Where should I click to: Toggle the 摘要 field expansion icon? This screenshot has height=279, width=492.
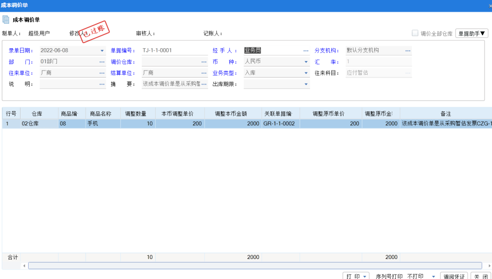[204, 84]
